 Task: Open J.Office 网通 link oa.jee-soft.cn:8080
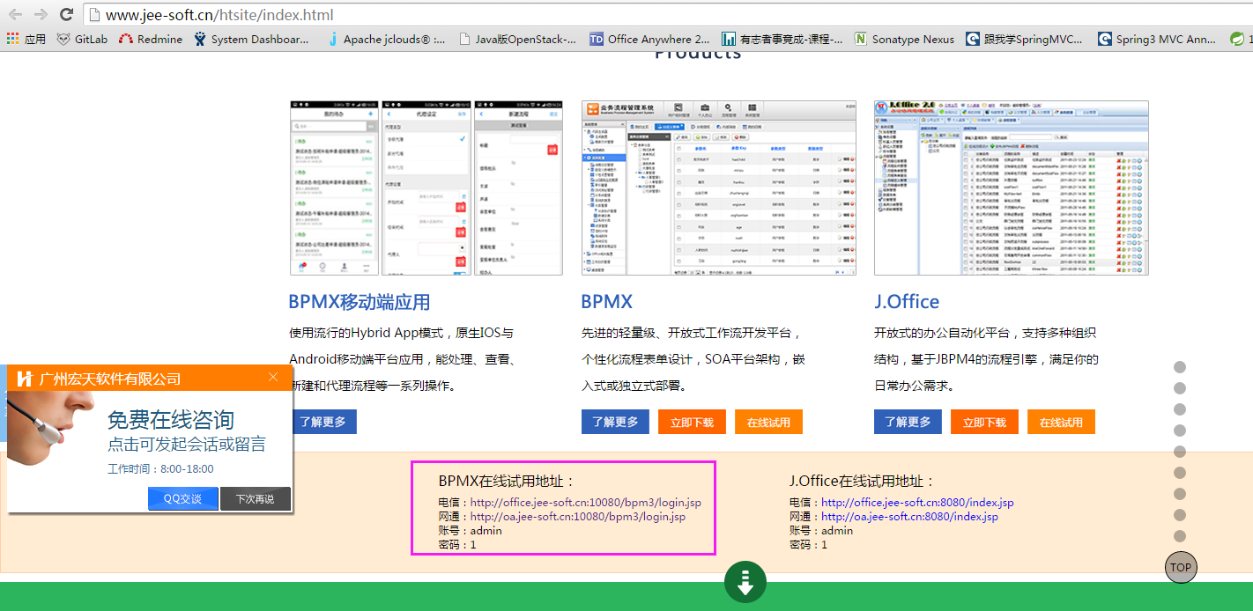point(909,517)
